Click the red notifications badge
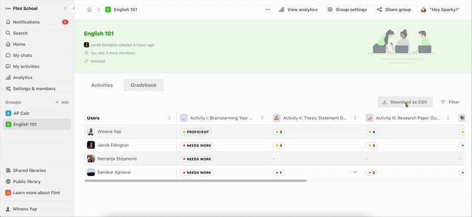 (x=65, y=22)
